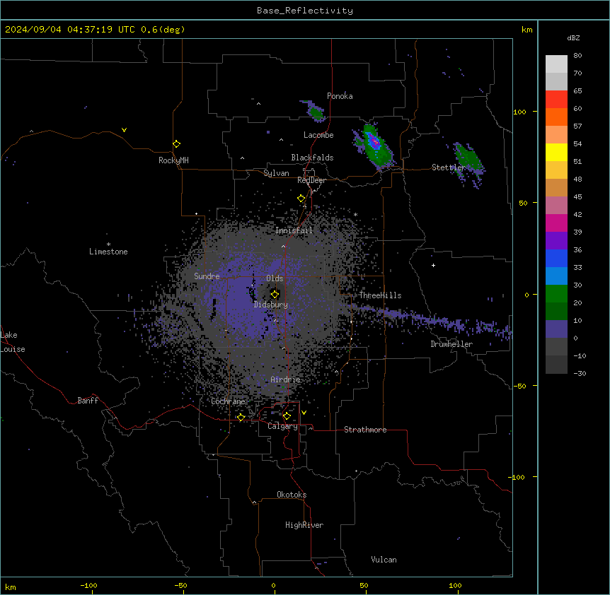The width and height of the screenshot is (610, 595).
Task: Click the Olds city label
Action: [x=275, y=278]
